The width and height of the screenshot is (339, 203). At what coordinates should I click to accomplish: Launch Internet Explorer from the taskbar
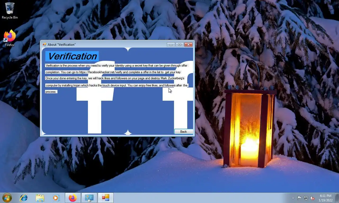click(24, 198)
